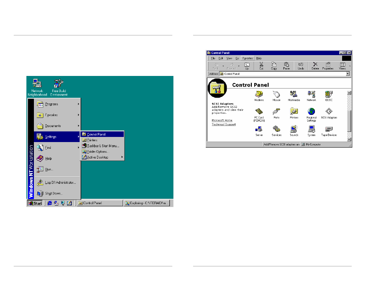Viewport: 376px width, 290px height.
Task: Click the Paste toolbar button
Action: [x=286, y=66]
